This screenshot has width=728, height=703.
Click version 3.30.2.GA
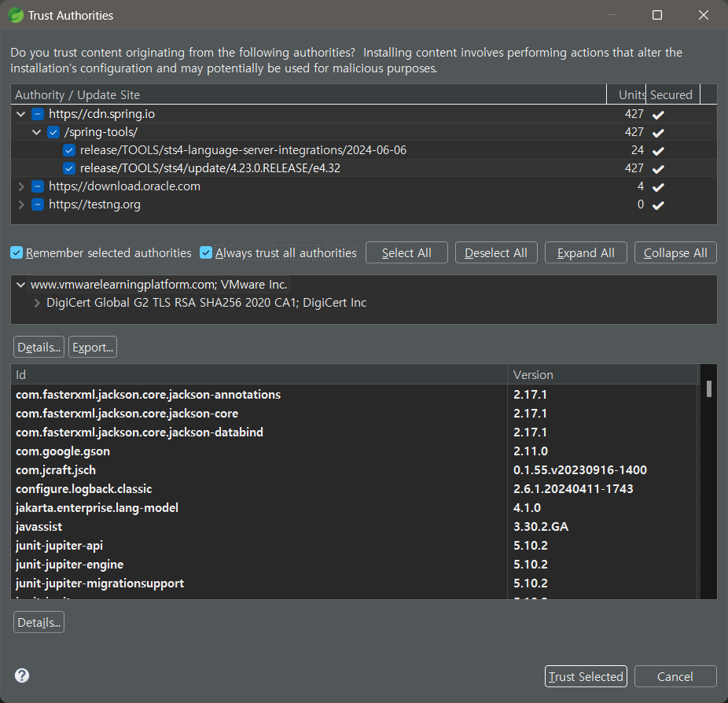click(541, 527)
